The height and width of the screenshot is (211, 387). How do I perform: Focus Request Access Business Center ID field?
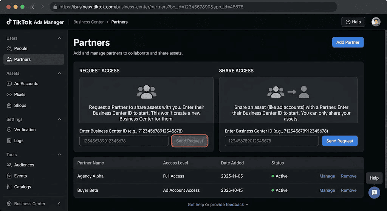124,141
